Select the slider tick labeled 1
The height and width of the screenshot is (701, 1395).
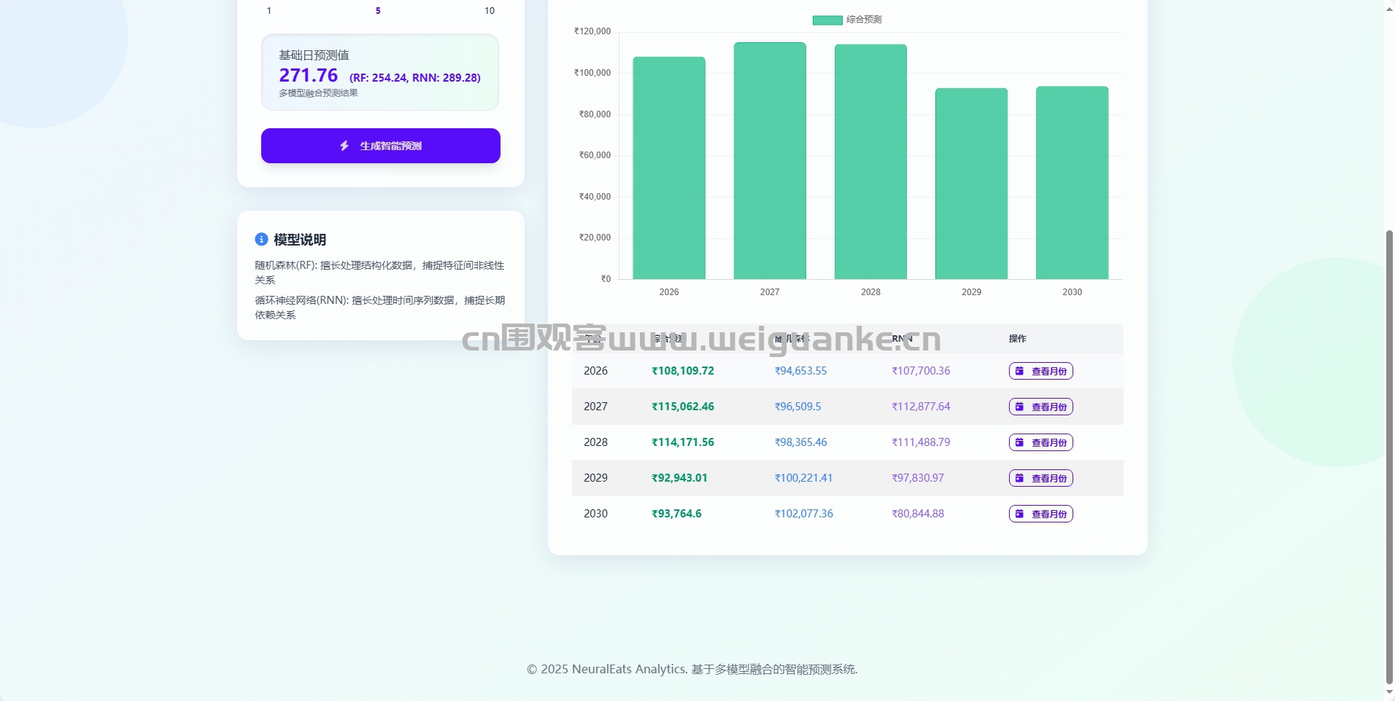pos(269,11)
